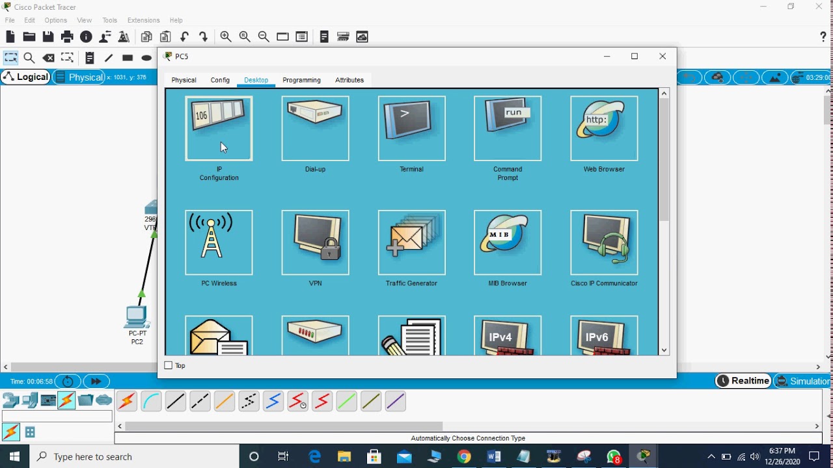This screenshot has height=468, width=833.
Task: Click the Zoom Reset magnifier icon
Action: pyautogui.click(x=245, y=37)
